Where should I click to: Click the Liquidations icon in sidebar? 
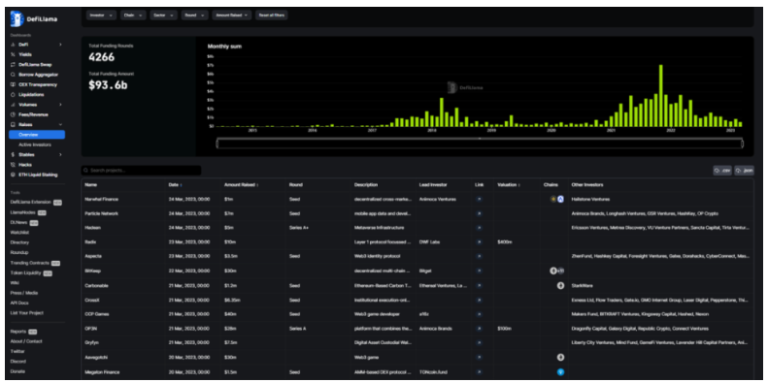(14, 94)
